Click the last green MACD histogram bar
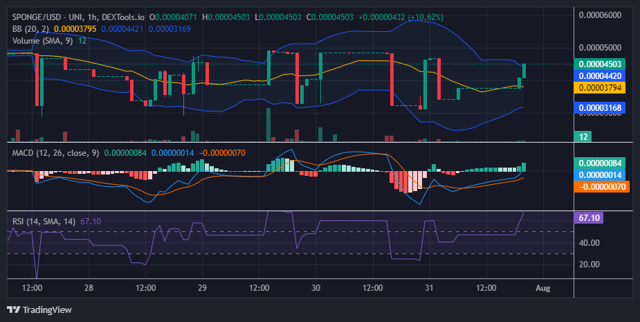640x322 pixels. (x=524, y=167)
